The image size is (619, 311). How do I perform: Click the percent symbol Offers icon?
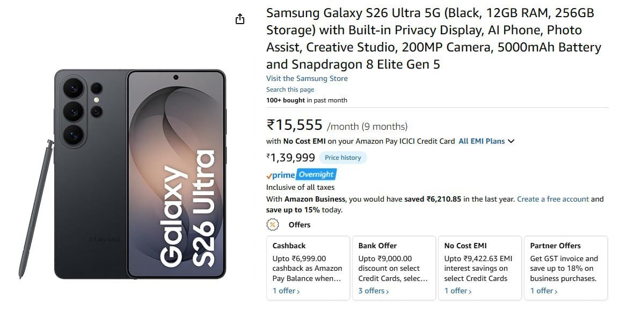point(273,225)
